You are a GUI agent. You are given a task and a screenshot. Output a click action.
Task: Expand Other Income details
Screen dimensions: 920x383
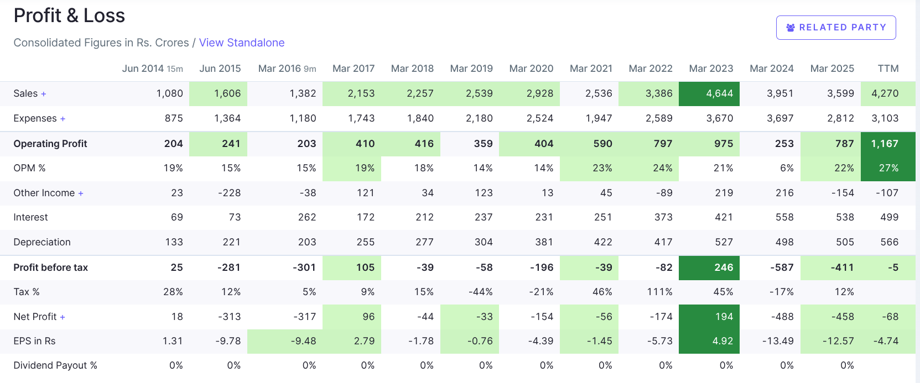81,193
